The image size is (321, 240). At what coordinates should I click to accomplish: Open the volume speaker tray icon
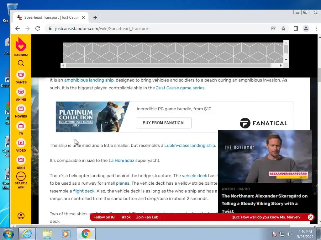[x=289, y=234]
